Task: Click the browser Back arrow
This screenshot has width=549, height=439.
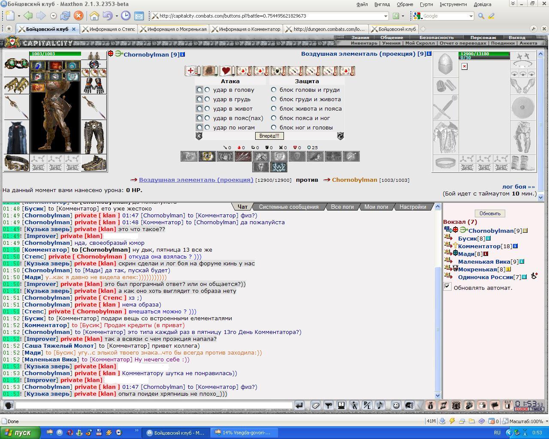Action: click(28, 16)
